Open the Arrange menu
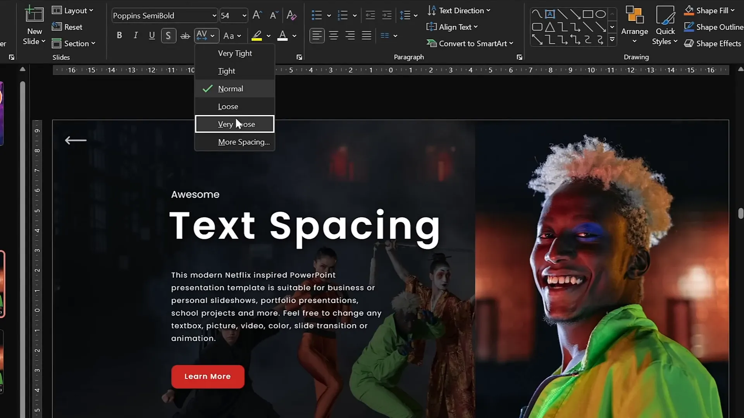The height and width of the screenshot is (418, 744). coord(634,25)
